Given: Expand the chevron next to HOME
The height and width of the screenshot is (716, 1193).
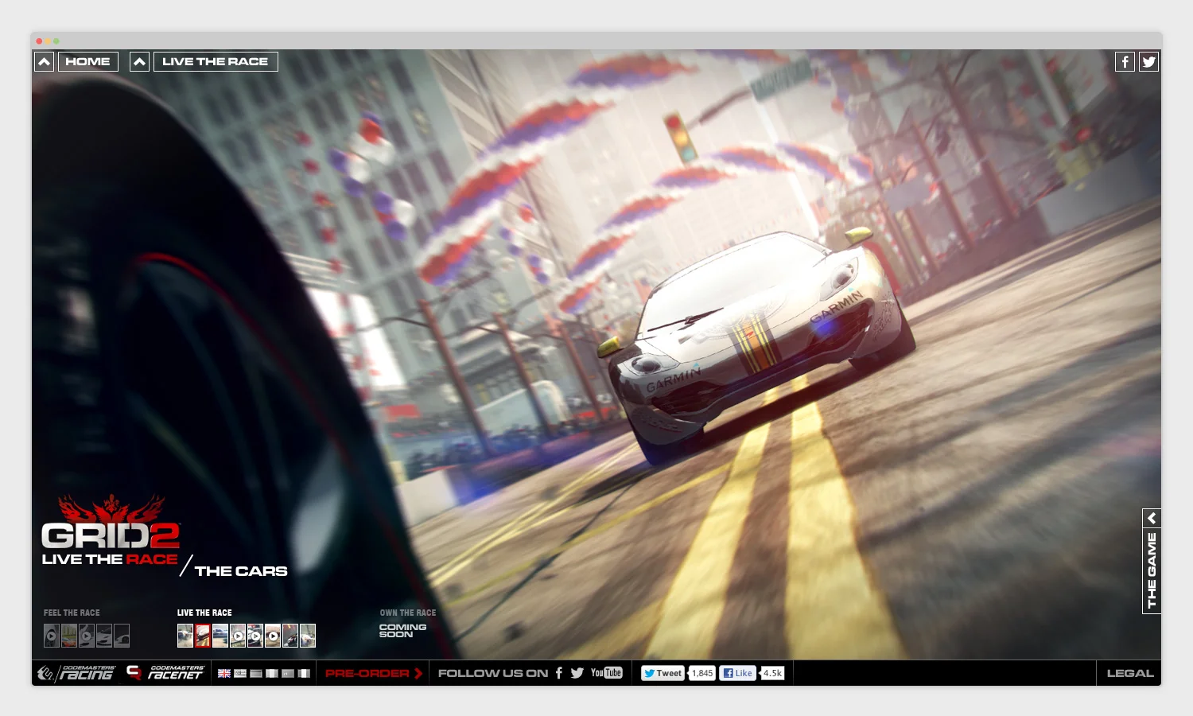Looking at the screenshot, I should tap(44, 61).
